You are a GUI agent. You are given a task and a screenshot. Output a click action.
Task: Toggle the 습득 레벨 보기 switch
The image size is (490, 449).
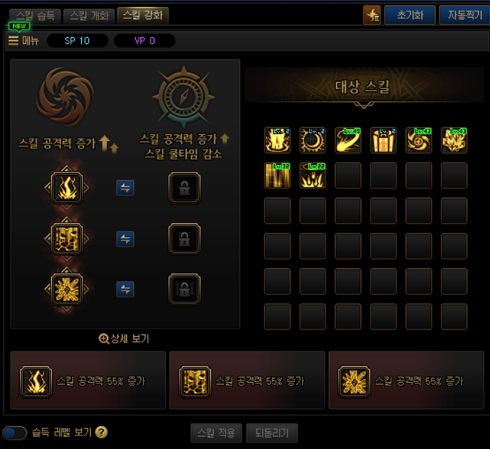tap(15, 432)
